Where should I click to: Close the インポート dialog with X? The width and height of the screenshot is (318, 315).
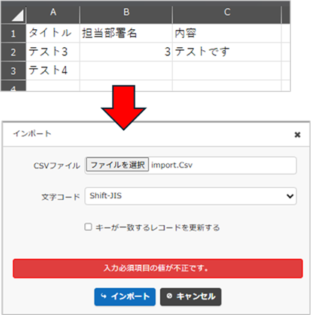(x=297, y=135)
